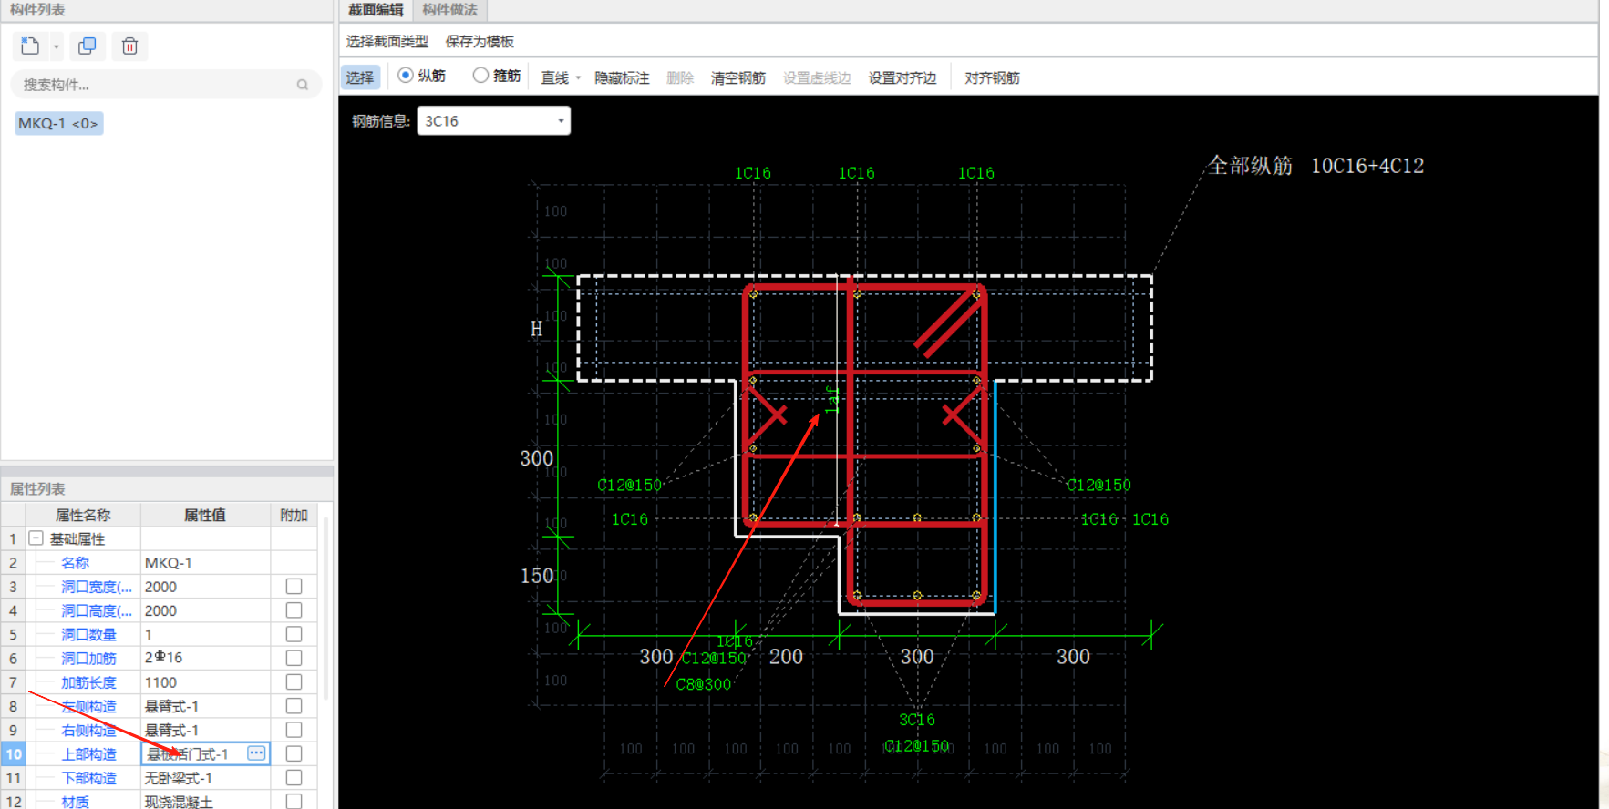Click the copy component icon
Viewport: 1609px width, 809px height.
[88, 46]
